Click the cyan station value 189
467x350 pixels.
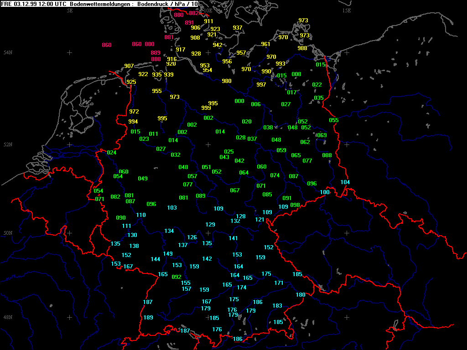tap(148, 318)
